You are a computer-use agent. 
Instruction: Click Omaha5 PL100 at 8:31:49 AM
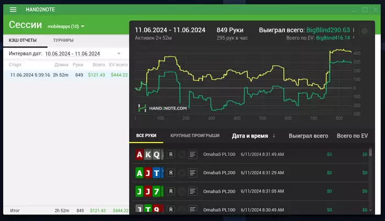point(219,155)
